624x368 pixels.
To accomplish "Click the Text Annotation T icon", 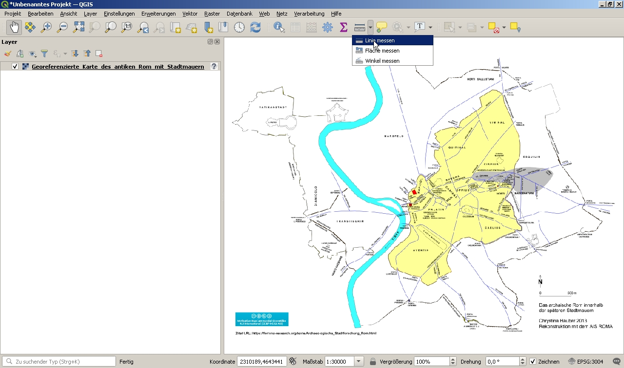I will tap(420, 27).
